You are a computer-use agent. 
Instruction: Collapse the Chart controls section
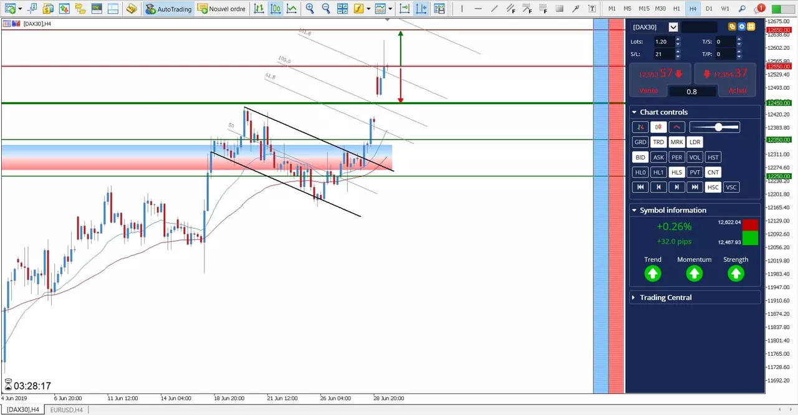click(x=634, y=112)
